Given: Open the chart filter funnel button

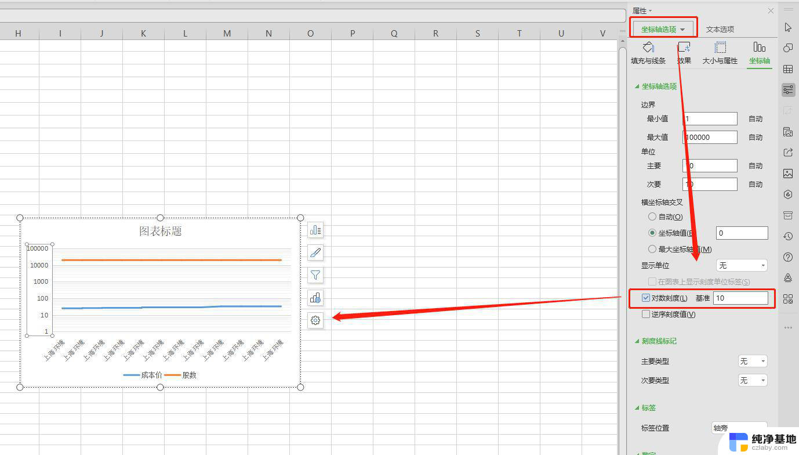Looking at the screenshot, I should tap(315, 275).
